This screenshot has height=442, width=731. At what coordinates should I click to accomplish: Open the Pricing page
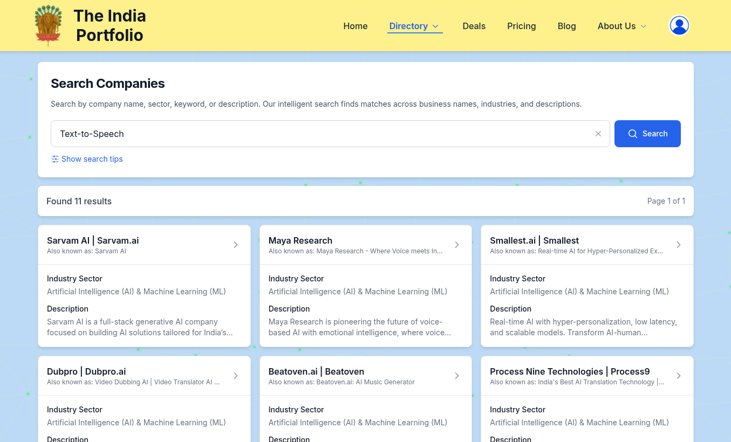coord(522,26)
